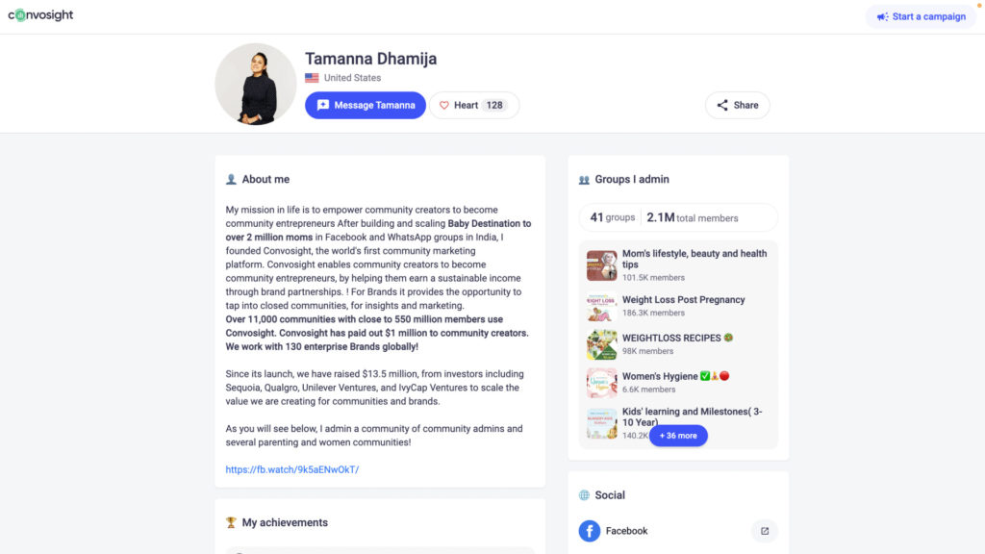Click the United States flag icon

click(312, 78)
